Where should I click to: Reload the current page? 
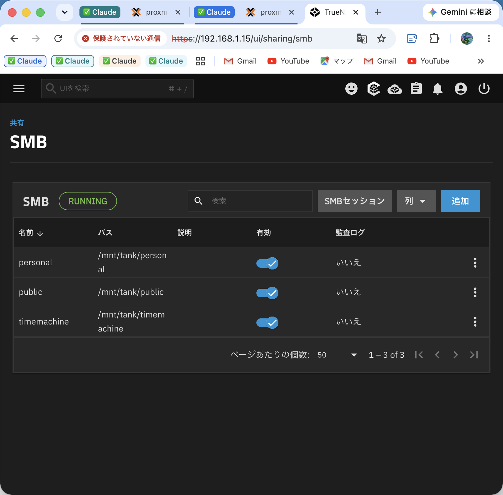click(58, 38)
